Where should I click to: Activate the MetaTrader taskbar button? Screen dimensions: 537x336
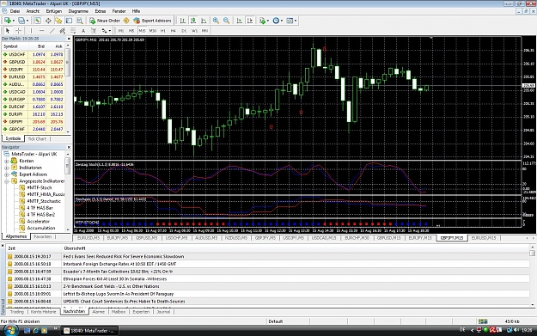(89, 331)
